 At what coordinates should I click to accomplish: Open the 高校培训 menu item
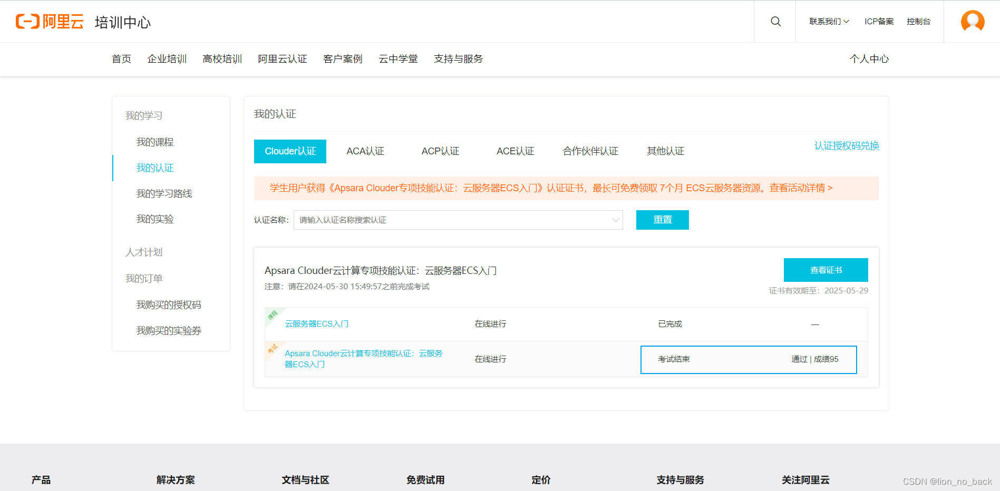click(x=222, y=59)
